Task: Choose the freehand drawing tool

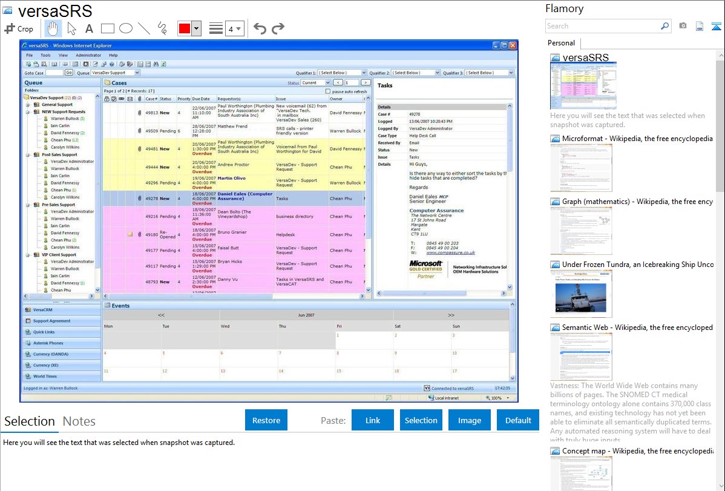Action: pyautogui.click(x=162, y=28)
